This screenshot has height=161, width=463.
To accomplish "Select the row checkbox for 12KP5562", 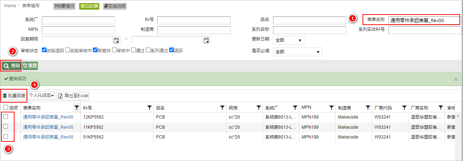I will tap(6, 117).
